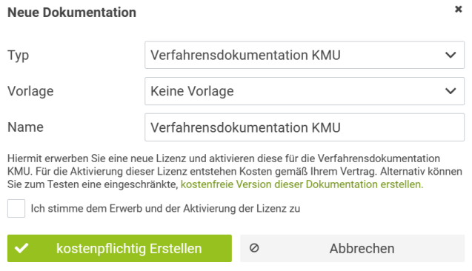Open the kostenfreie Version dieser Dokumentation link

pos(302,184)
